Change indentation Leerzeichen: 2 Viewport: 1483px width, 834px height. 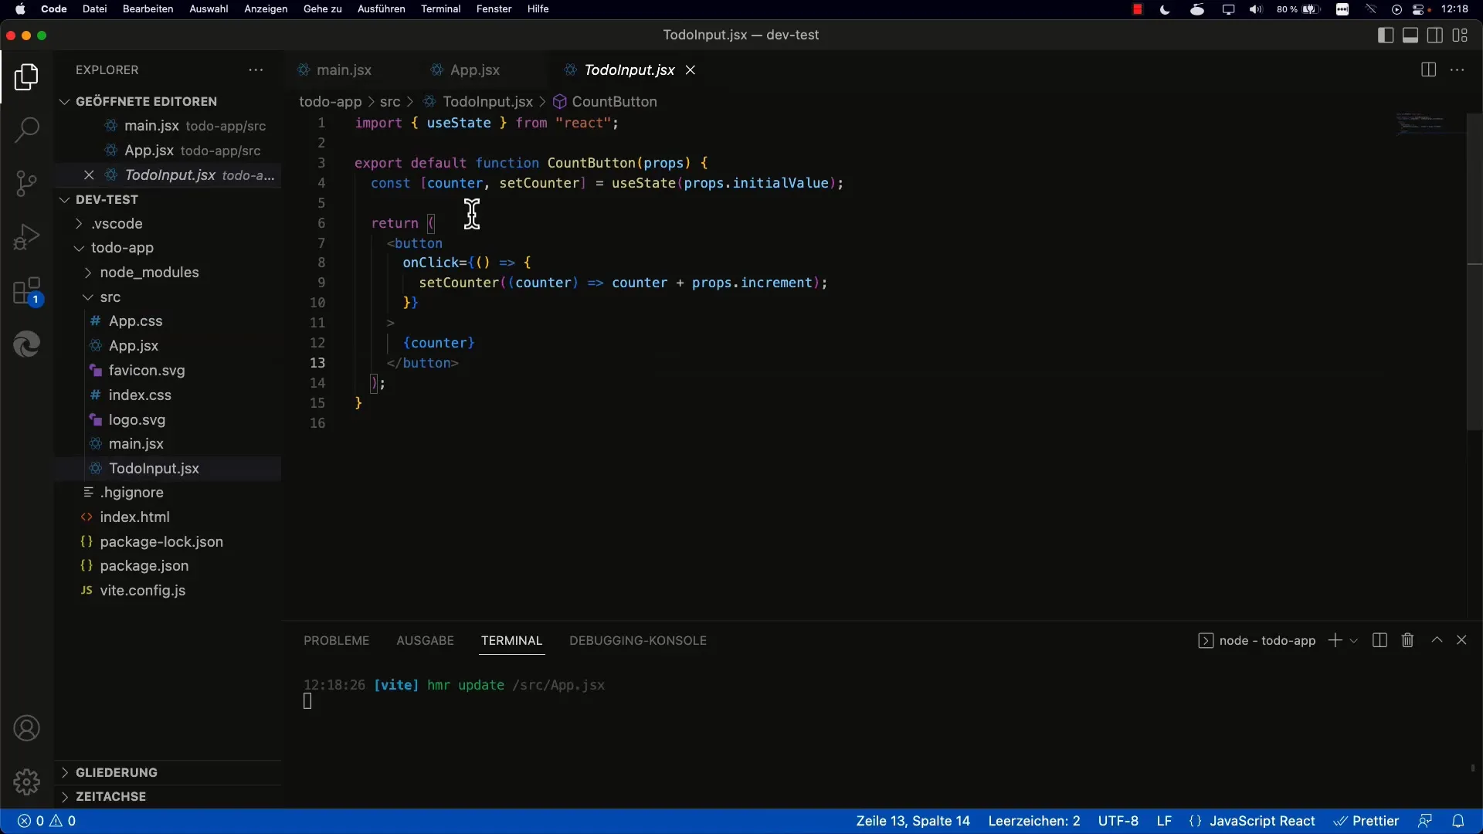(1033, 821)
